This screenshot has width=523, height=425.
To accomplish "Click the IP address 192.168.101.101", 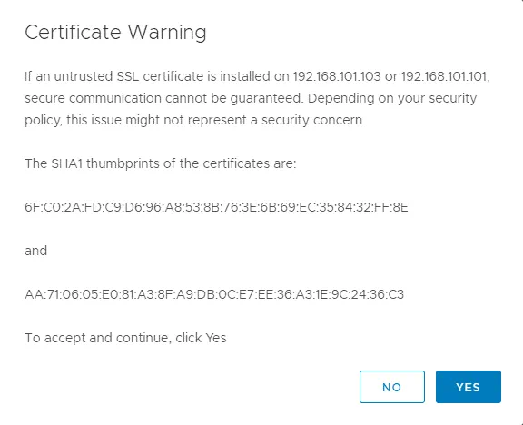I will (x=444, y=76).
